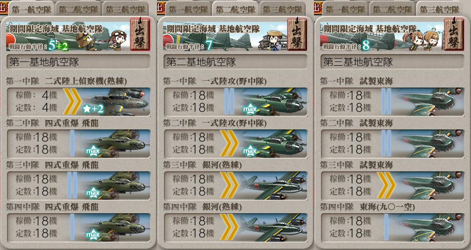Screen dimensions: 471x250
Task: Open 第二航空隊 tab in middle panel
Action: coord(235,9)
